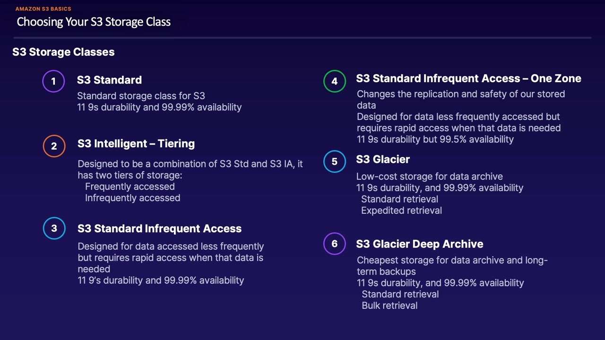
Task: Click the number 6 circle icon
Action: click(335, 244)
